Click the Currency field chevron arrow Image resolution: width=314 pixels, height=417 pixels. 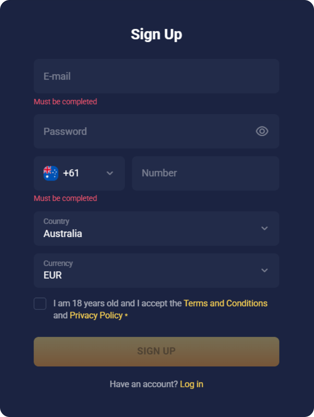pyautogui.click(x=265, y=270)
